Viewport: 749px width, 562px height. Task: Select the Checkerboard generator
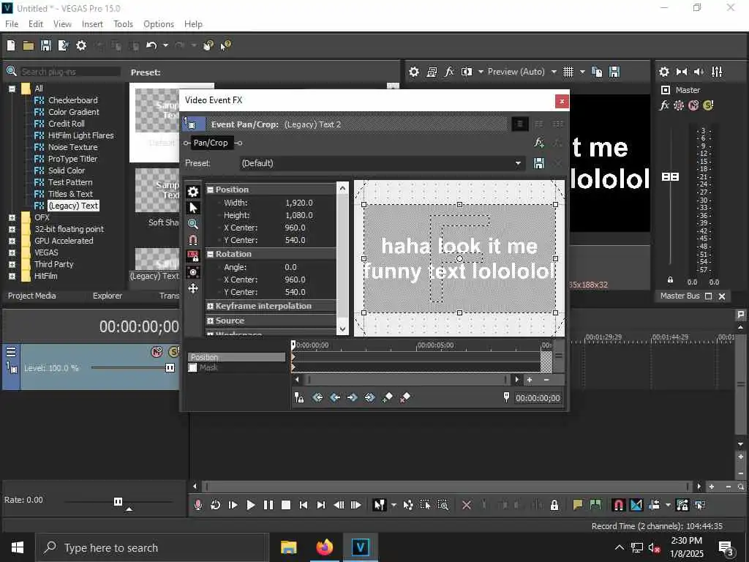coord(72,100)
